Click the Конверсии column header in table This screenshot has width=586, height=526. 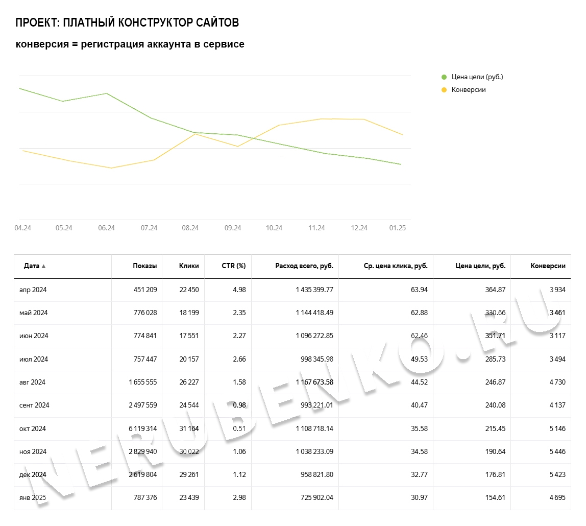tap(548, 266)
